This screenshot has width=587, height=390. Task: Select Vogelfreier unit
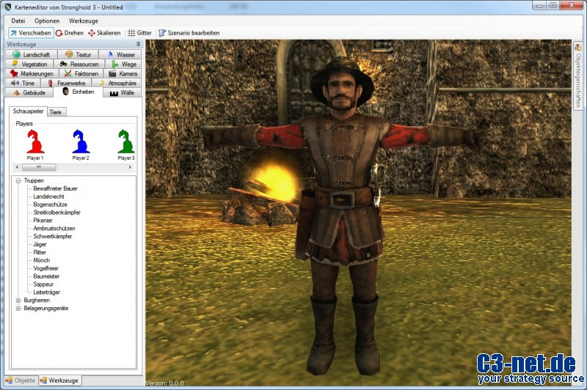(46, 268)
